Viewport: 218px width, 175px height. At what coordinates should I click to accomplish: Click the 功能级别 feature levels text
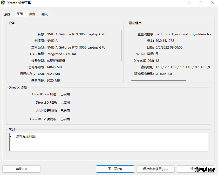pos(183,67)
